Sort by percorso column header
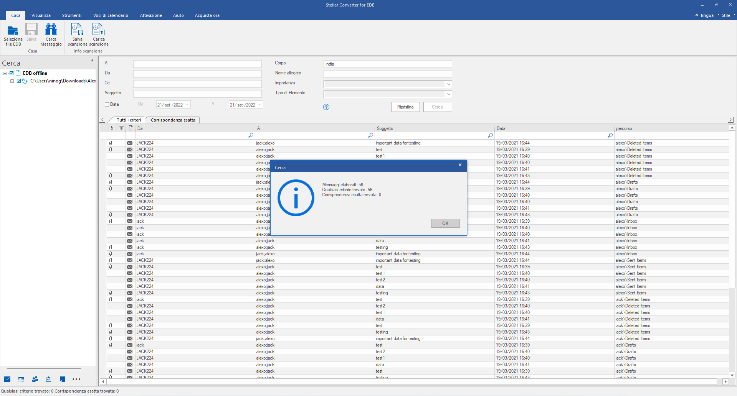Image resolution: width=737 pixels, height=396 pixels. point(672,128)
